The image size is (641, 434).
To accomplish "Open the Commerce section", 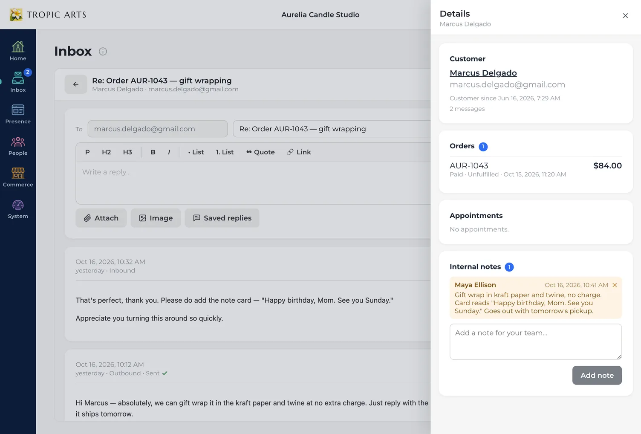I will pos(18,177).
